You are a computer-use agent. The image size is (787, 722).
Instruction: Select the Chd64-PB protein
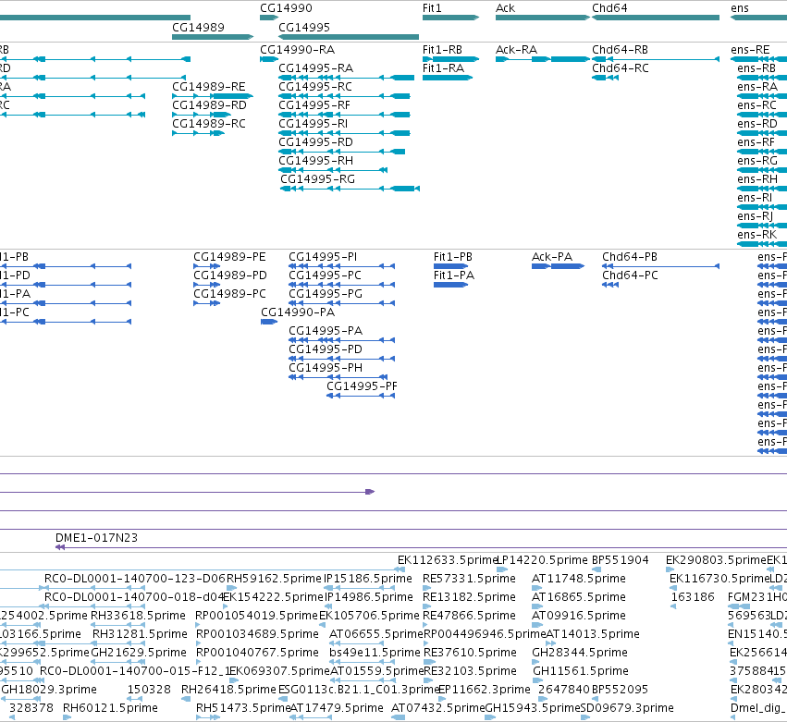point(660,266)
